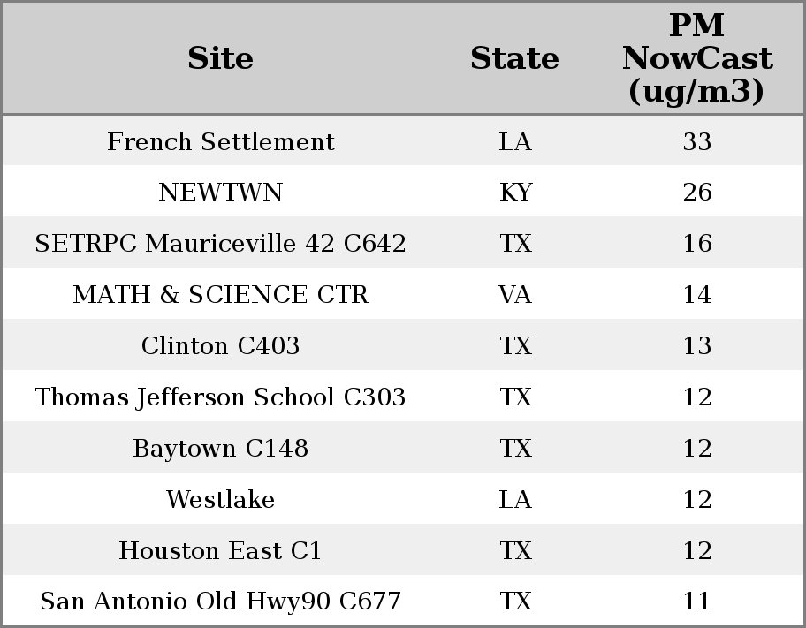Click the VA state cell
This screenshot has height=628, width=806.
tap(515, 294)
